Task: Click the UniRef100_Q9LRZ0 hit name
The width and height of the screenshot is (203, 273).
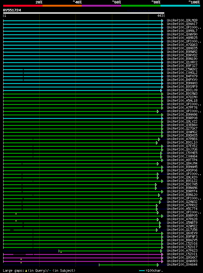Action: pyautogui.click(x=182, y=178)
